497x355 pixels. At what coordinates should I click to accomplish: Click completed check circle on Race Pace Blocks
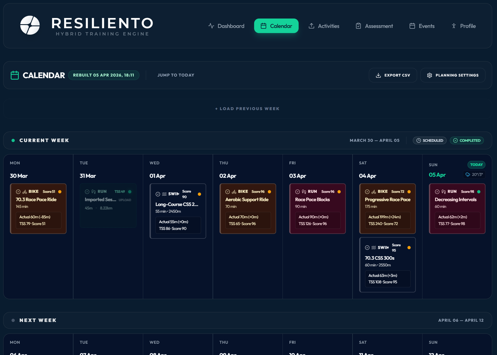tap(297, 192)
